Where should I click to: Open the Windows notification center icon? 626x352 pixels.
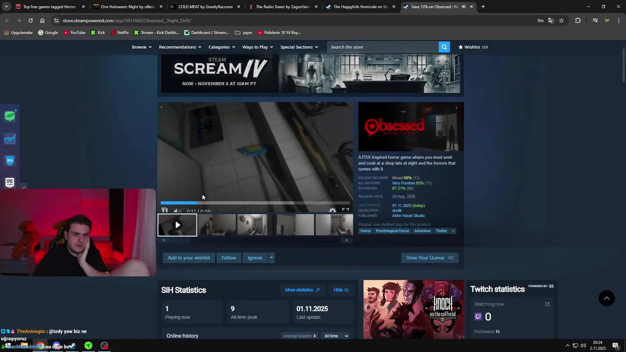tap(616, 346)
